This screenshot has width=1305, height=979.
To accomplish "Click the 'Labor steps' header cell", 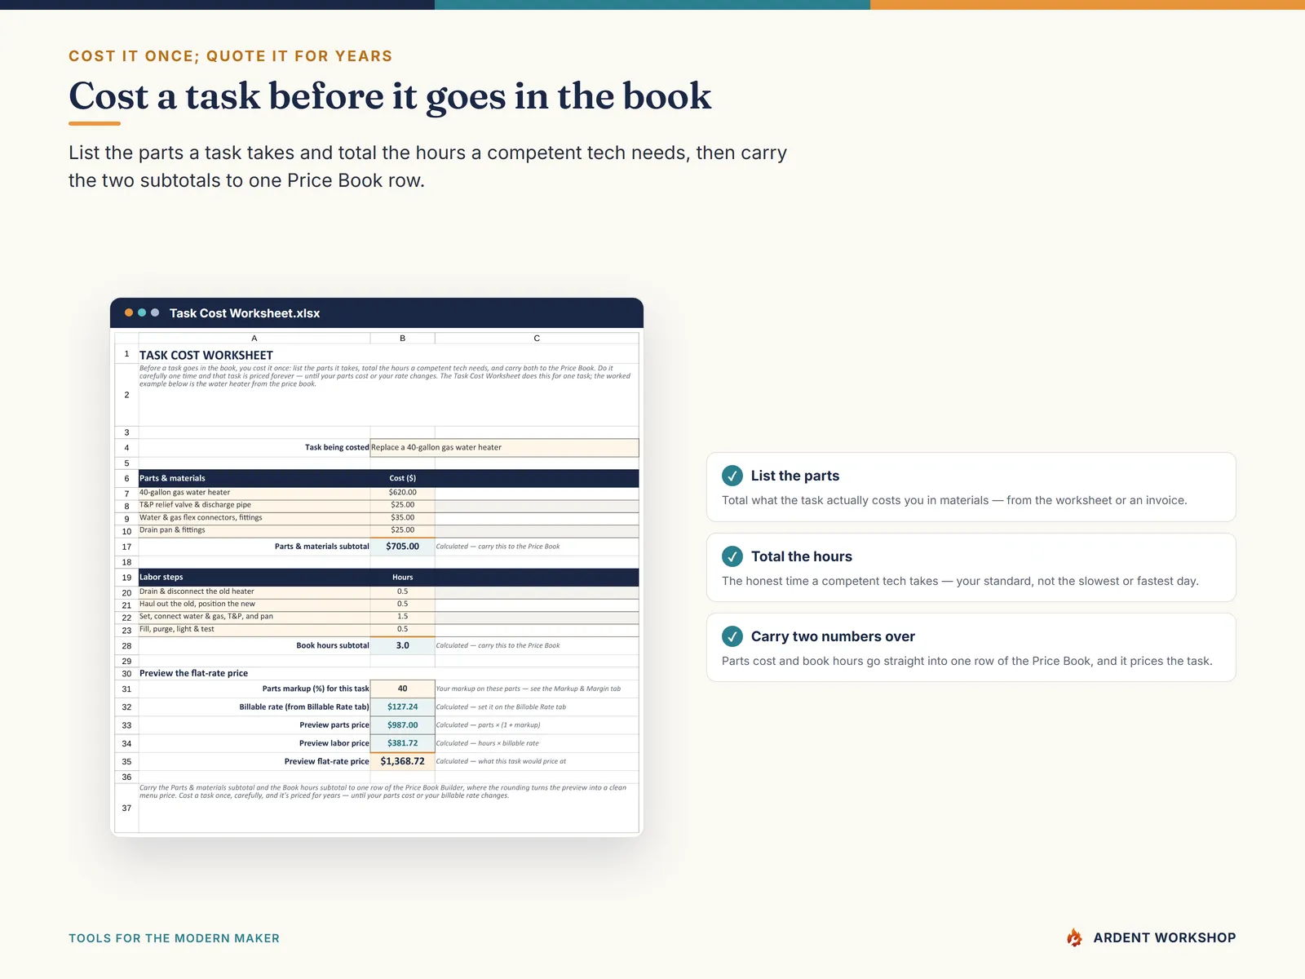I will (x=254, y=577).
